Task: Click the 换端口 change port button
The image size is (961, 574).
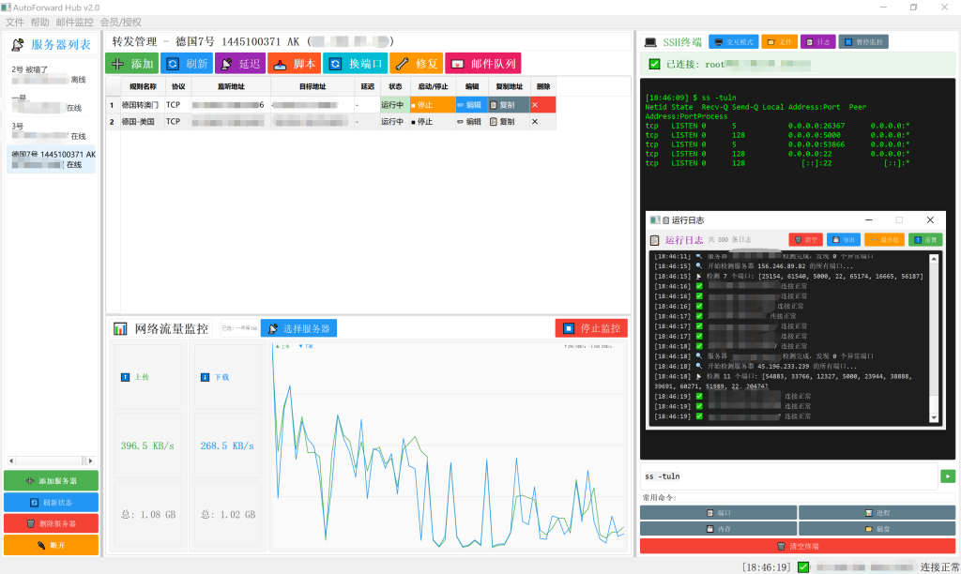Action: [355, 64]
